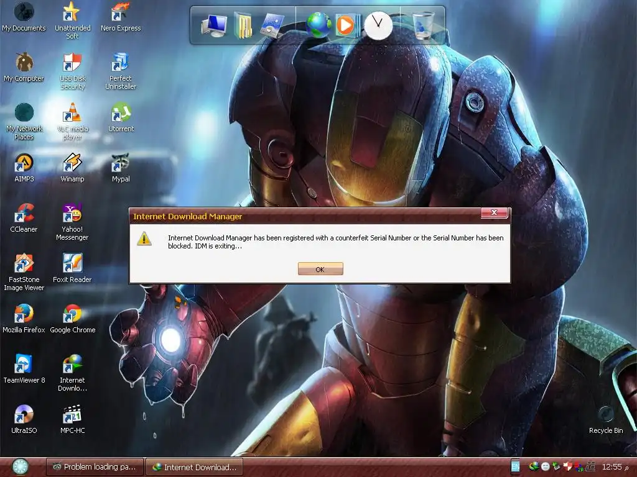Click the white smiley face tray icon
Viewport: 637px width, 477px height.
545,467
